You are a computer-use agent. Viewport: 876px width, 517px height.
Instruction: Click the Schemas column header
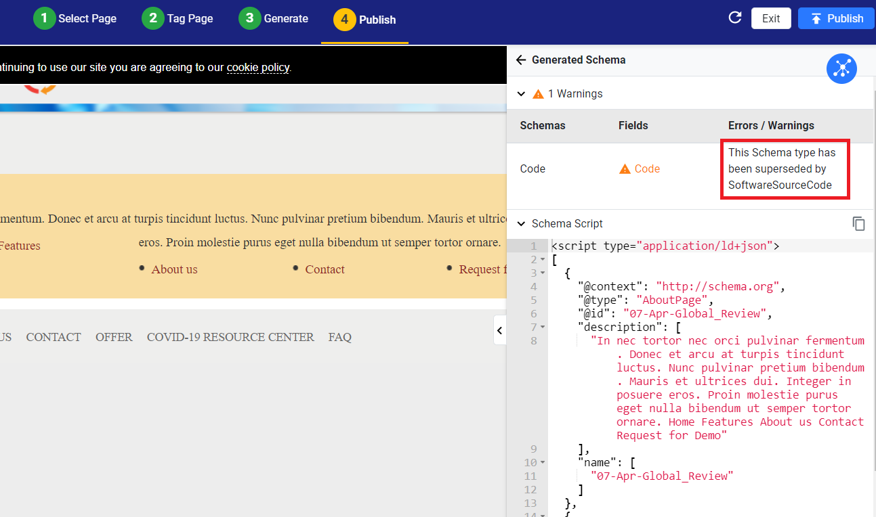[543, 126]
